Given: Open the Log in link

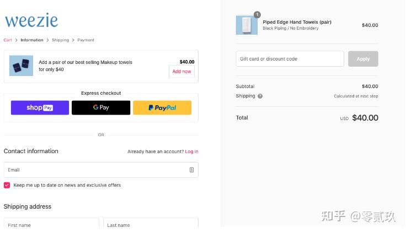Looking at the screenshot, I should coord(191,151).
